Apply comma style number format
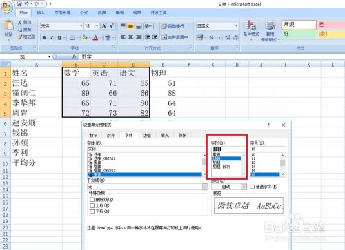 point(219,37)
